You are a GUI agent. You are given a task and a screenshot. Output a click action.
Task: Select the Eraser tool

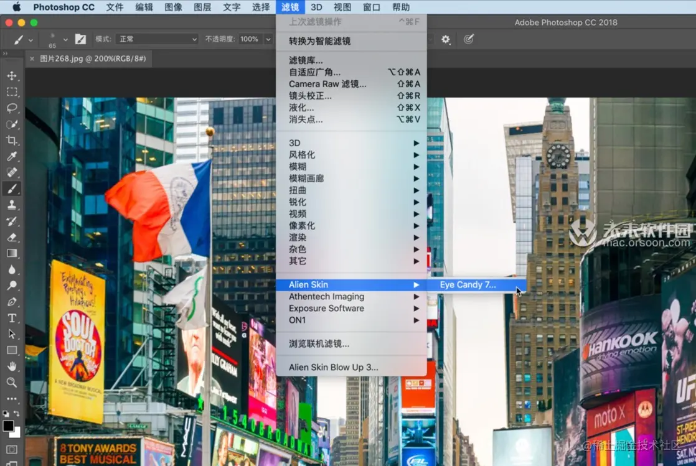12,237
